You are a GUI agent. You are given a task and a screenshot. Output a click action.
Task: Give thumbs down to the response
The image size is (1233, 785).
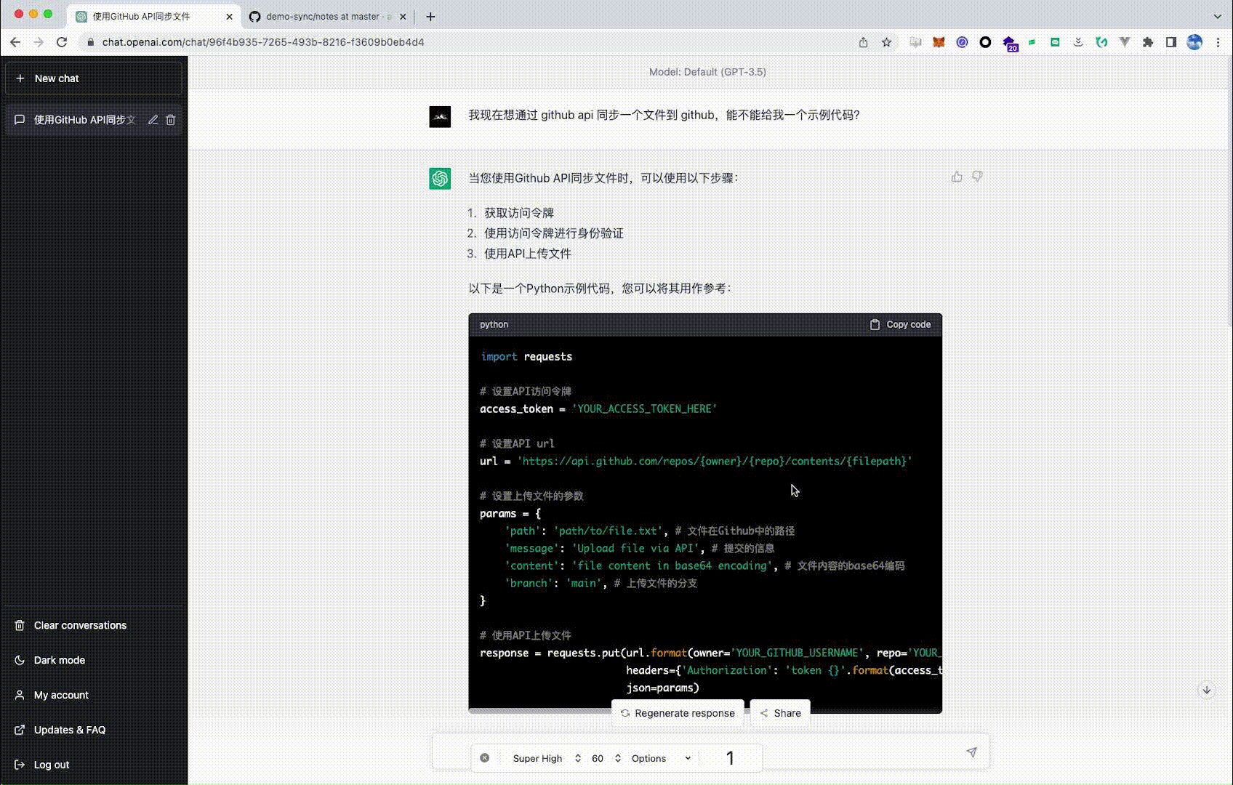[x=977, y=177]
